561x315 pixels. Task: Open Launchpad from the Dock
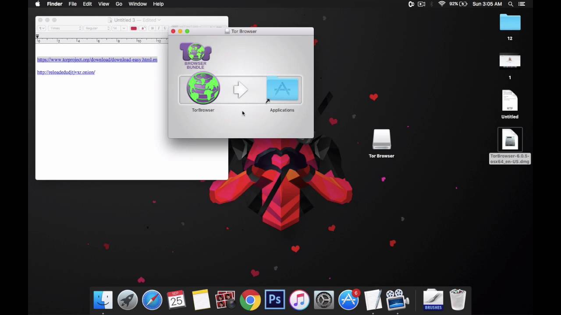click(128, 300)
